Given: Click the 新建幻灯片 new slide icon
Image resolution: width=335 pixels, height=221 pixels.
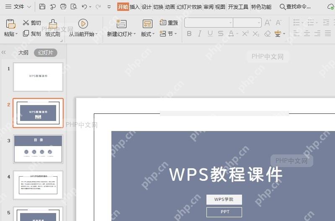Looking at the screenshot, I should 121,23.
